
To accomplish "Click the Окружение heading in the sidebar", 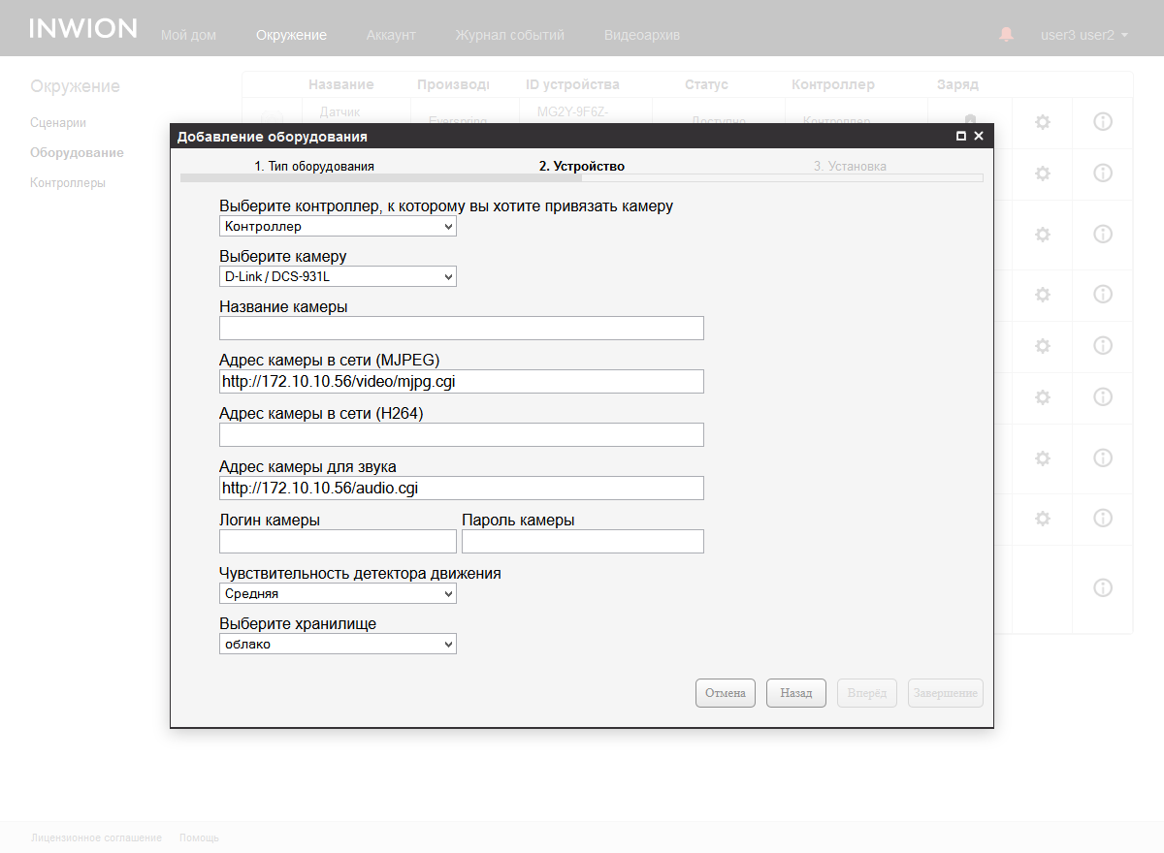I will 75,86.
